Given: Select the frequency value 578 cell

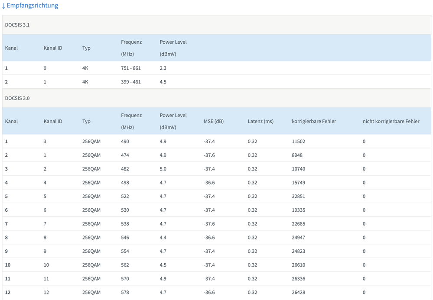Looking at the screenshot, I should pos(125,292).
